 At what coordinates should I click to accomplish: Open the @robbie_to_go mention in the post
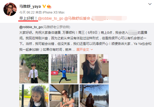point(51,18)
